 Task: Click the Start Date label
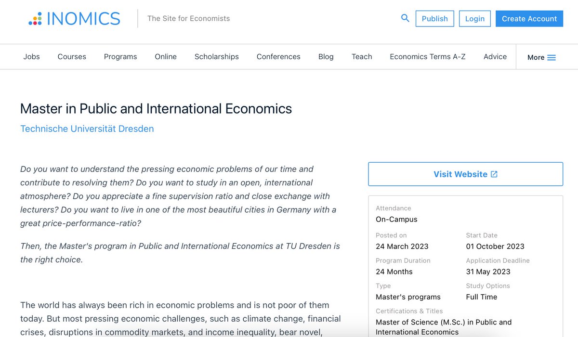point(482,235)
